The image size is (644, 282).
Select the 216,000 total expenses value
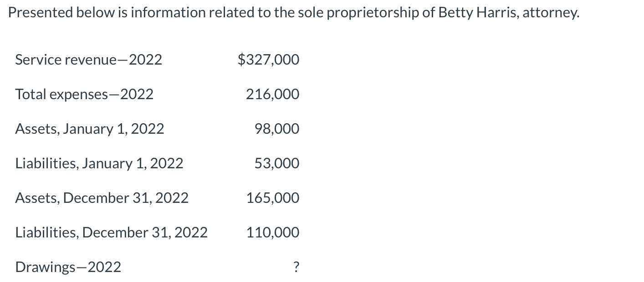pos(273,94)
